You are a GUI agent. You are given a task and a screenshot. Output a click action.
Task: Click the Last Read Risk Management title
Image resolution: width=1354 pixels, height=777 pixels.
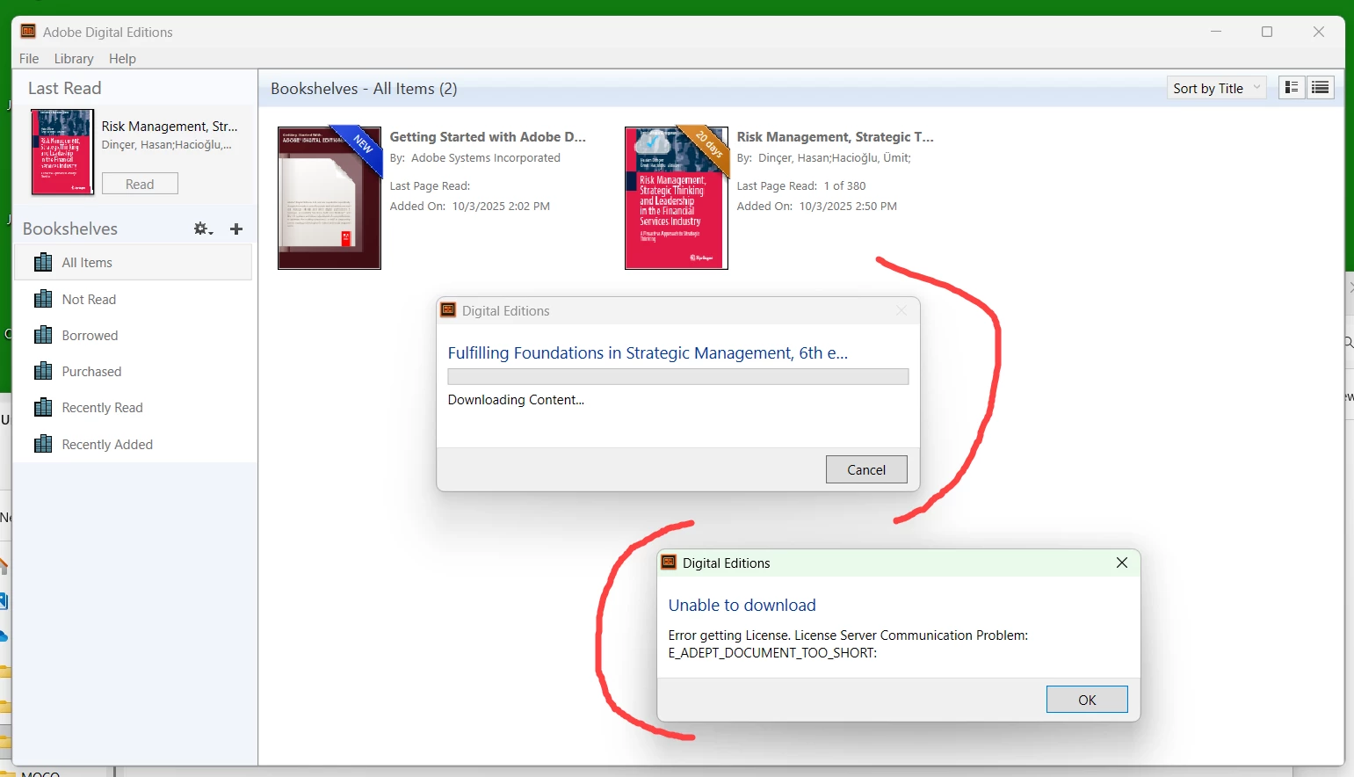tap(170, 127)
